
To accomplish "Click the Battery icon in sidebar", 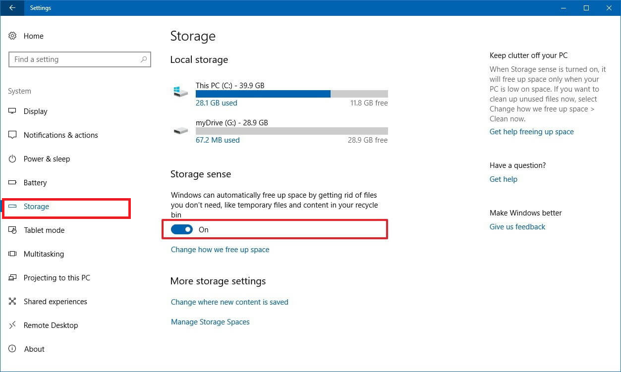I will (12, 183).
